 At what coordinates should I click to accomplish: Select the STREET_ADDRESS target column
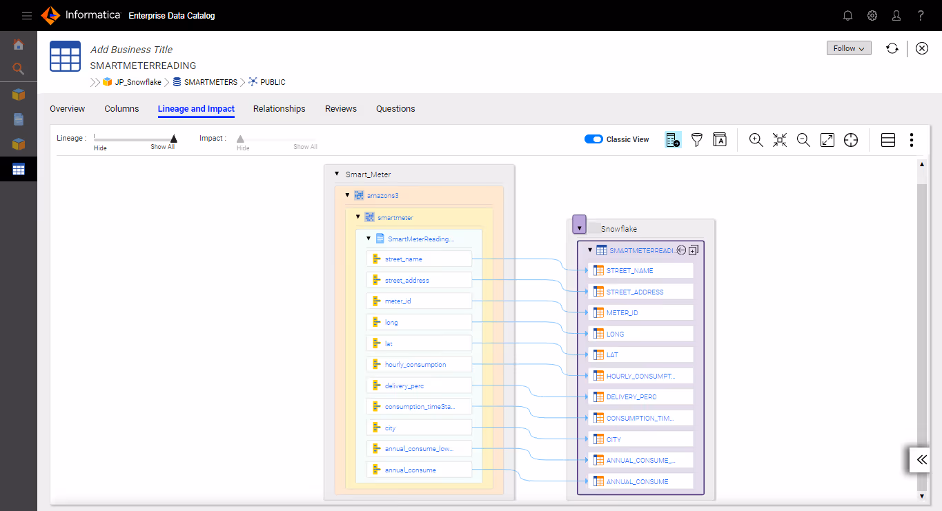coord(640,292)
